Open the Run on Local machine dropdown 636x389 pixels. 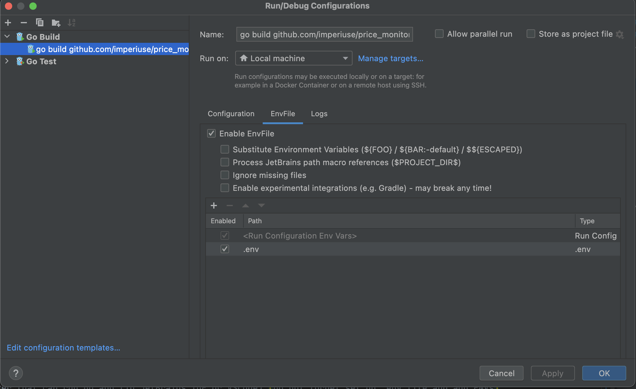click(x=294, y=58)
